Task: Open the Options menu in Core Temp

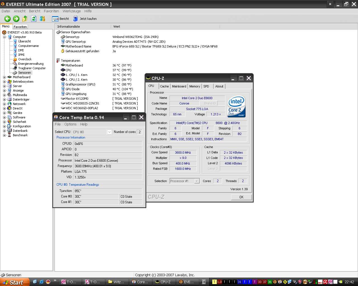Action: point(70,124)
